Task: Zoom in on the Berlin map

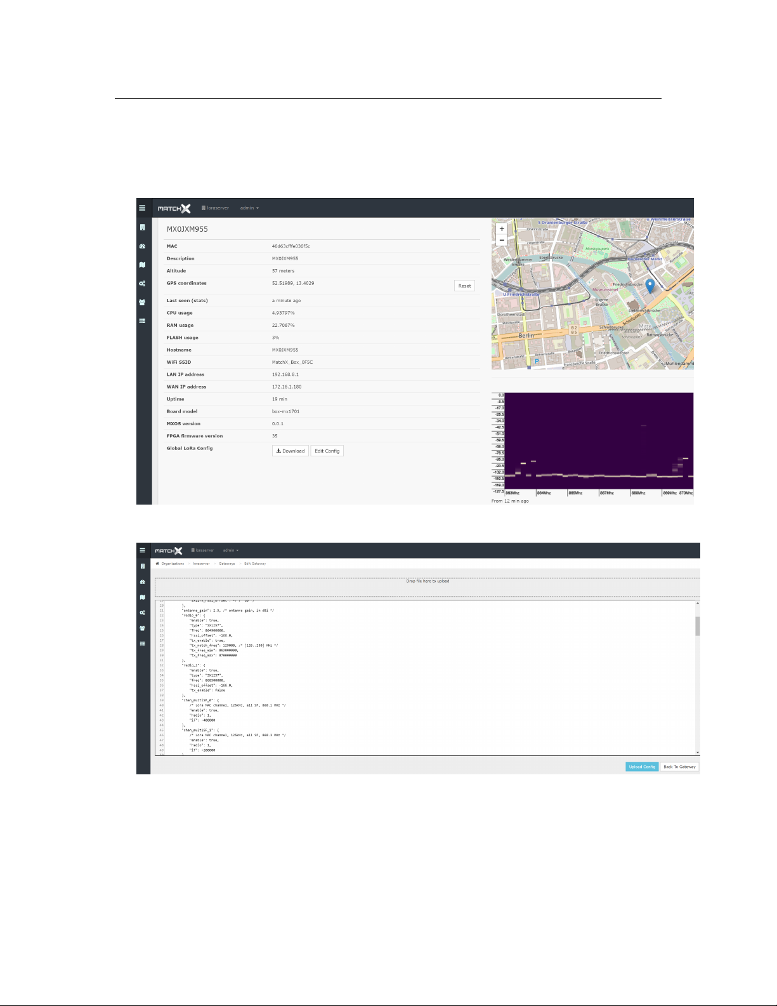Action: pyautogui.click(x=502, y=228)
